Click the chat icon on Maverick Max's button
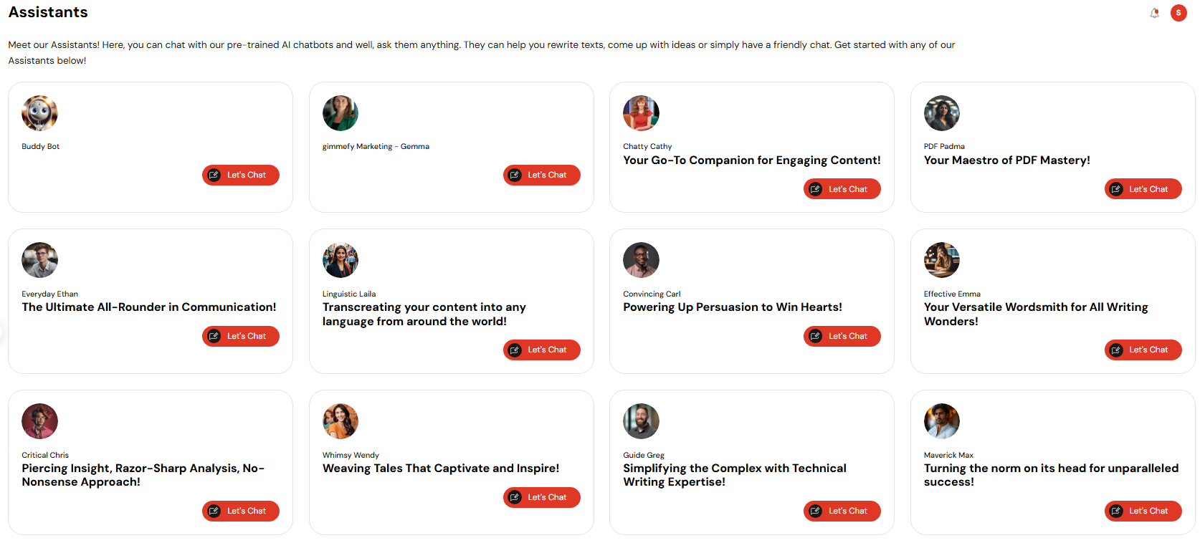 click(x=1116, y=511)
